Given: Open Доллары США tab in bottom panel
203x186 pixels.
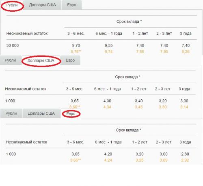Looking at the screenshot, I should click(x=41, y=113).
